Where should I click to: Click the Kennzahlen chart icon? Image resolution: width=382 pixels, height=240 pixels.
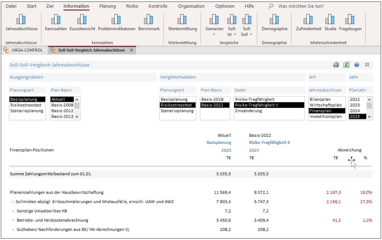[56, 20]
